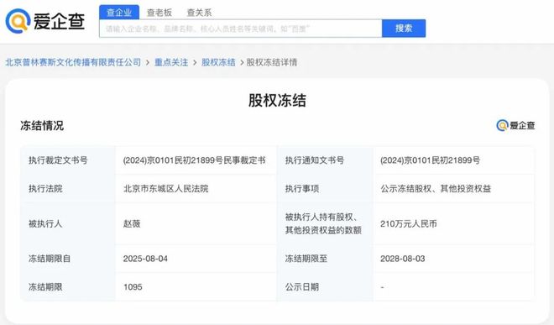Open the 查关系 tab

coord(199,13)
